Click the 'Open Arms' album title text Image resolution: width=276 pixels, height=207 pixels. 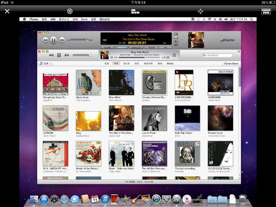pos(82,97)
